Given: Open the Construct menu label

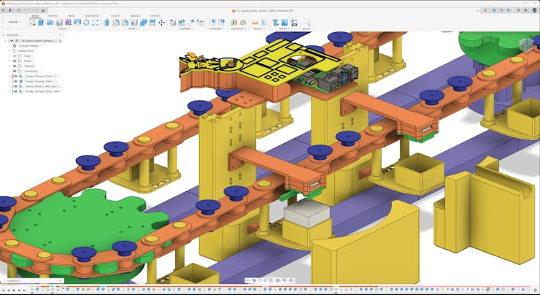Looking at the screenshot, I should tap(237, 28).
